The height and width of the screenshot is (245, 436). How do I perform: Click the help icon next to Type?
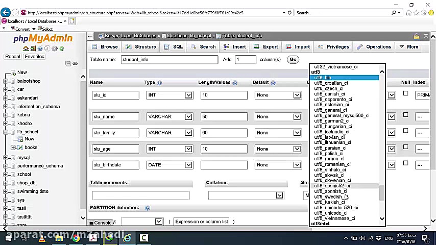tap(159, 83)
